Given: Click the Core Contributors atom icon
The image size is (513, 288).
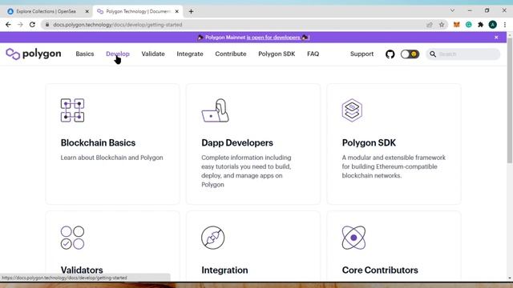Looking at the screenshot, I should pos(353,238).
